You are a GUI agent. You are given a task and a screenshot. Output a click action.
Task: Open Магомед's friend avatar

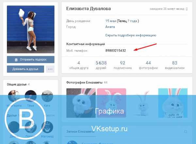(x=47, y=127)
